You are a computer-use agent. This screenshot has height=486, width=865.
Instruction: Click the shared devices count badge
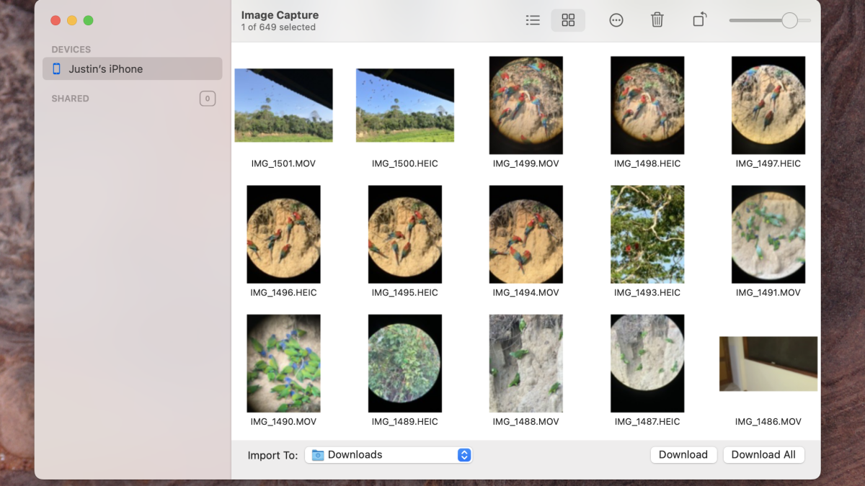208,99
